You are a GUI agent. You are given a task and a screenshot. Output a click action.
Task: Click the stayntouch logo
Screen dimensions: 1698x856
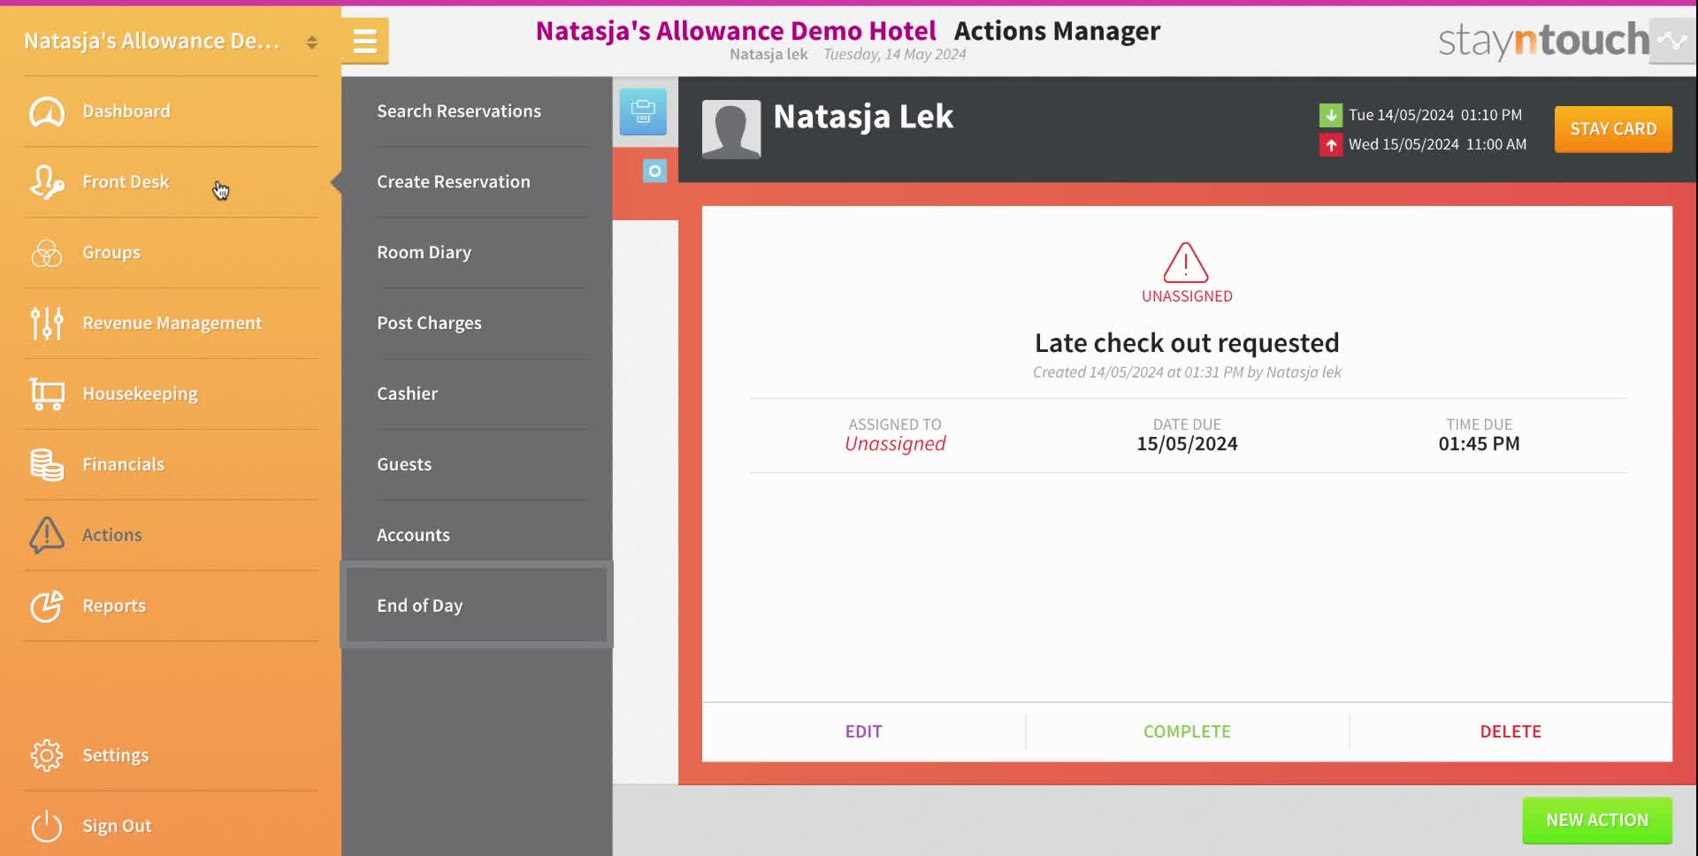point(1543,41)
